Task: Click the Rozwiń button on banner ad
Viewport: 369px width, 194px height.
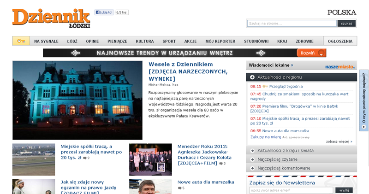Action: pyautogui.click(x=308, y=53)
